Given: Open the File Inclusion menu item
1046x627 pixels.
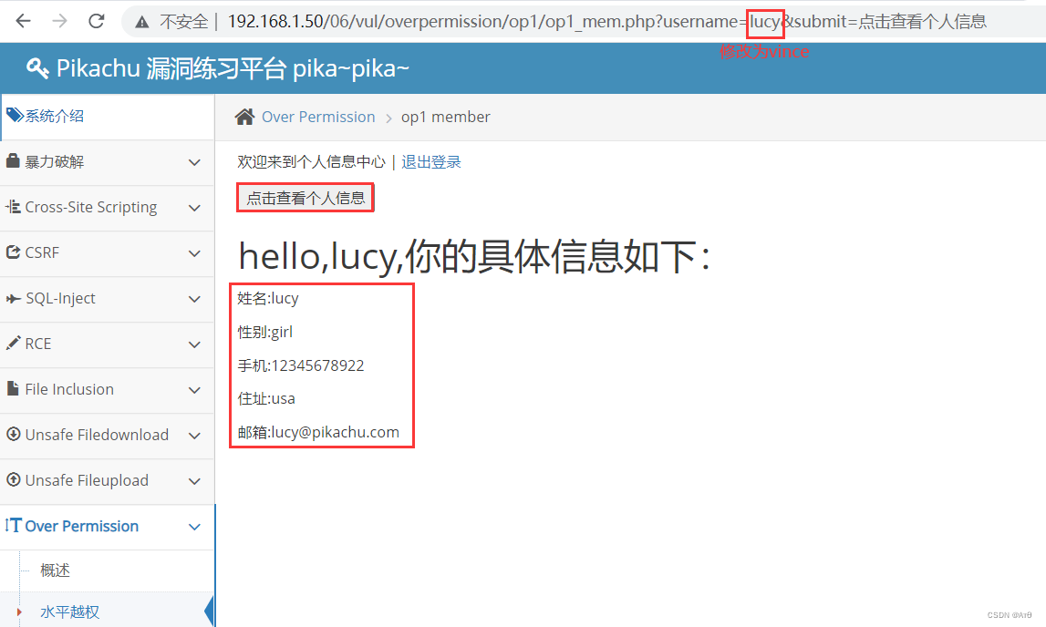Looking at the screenshot, I should click(108, 390).
